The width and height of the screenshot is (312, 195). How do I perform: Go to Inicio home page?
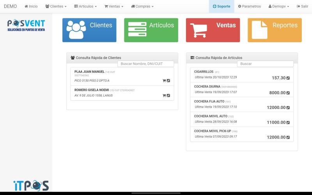point(31,6)
